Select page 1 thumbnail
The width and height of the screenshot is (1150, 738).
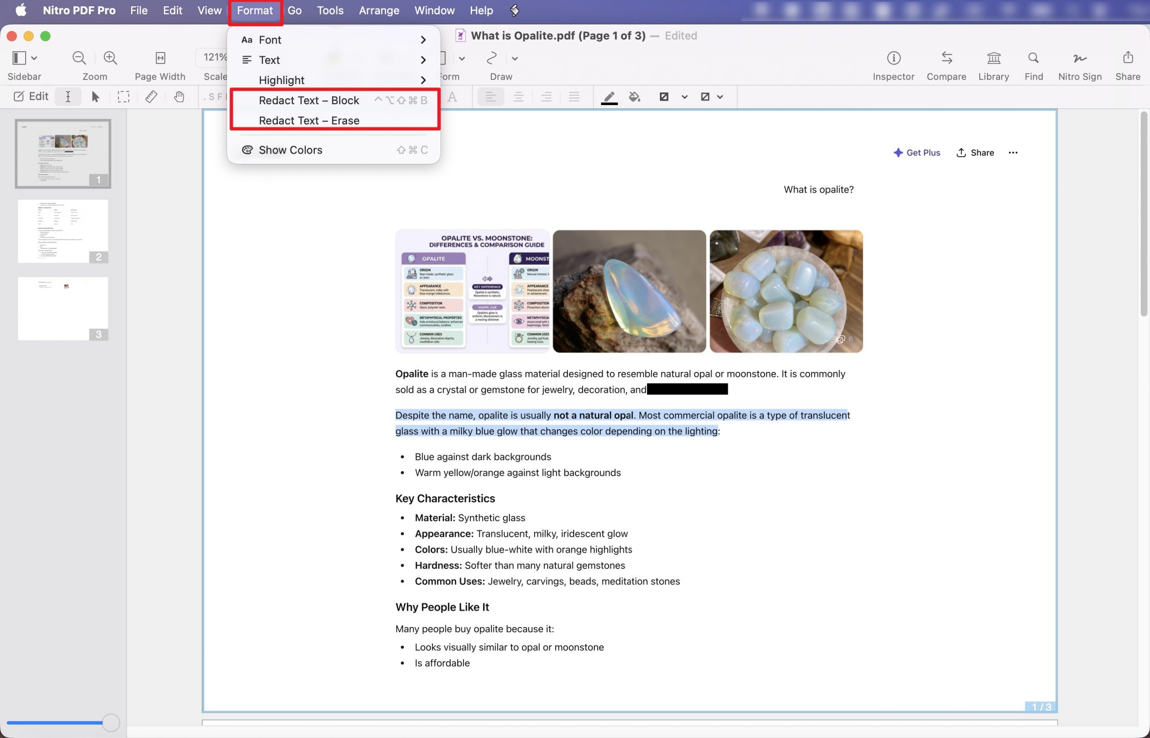(63, 153)
